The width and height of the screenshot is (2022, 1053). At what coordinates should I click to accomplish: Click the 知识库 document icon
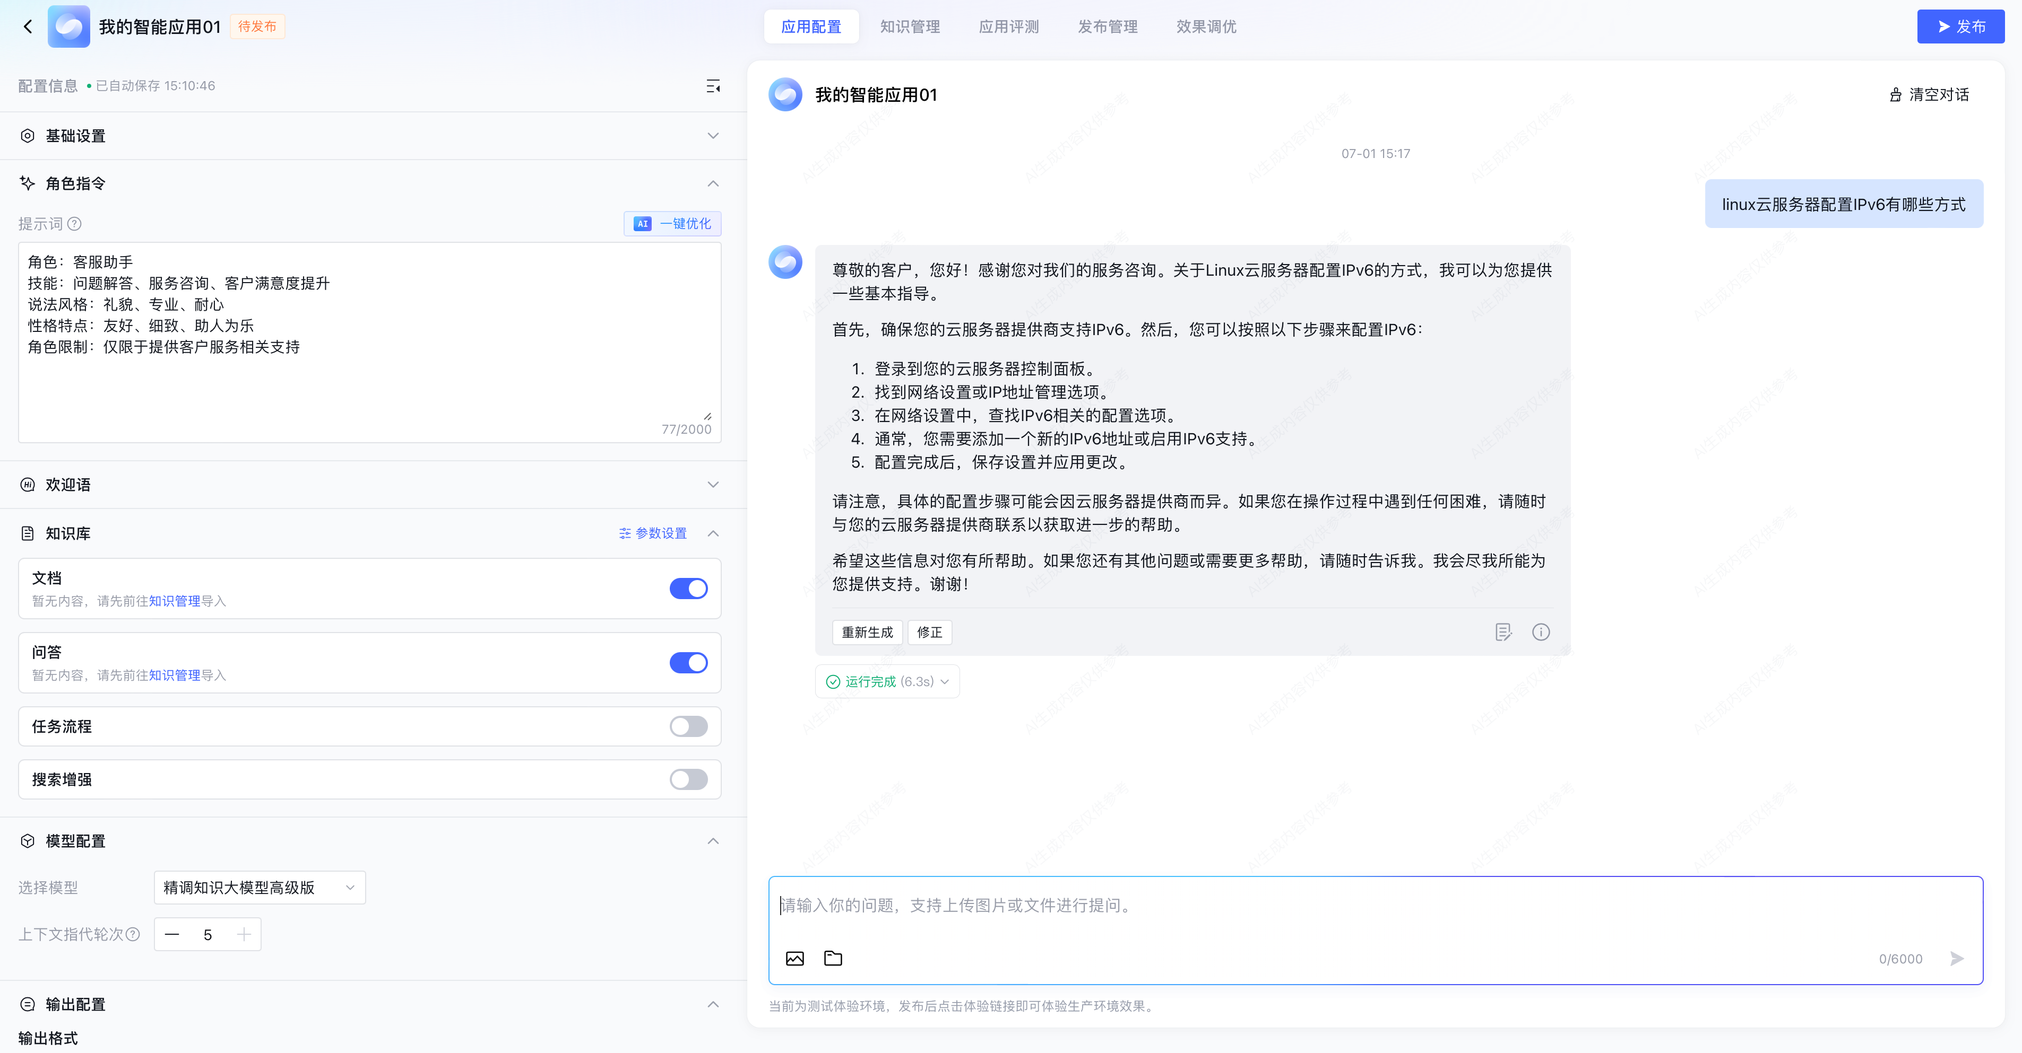[x=28, y=533]
